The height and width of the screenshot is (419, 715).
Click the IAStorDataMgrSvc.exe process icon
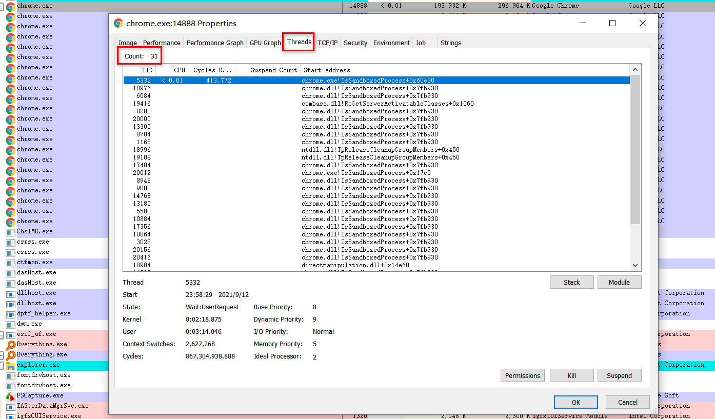(10, 406)
